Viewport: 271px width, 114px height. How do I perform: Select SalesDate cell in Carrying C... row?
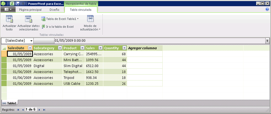pos(20,54)
